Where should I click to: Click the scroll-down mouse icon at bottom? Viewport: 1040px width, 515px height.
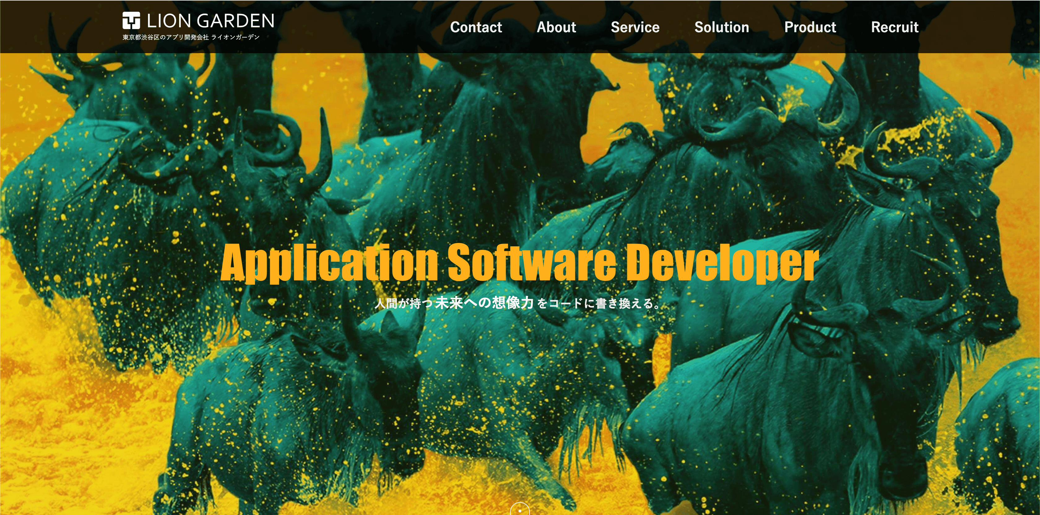click(x=520, y=510)
